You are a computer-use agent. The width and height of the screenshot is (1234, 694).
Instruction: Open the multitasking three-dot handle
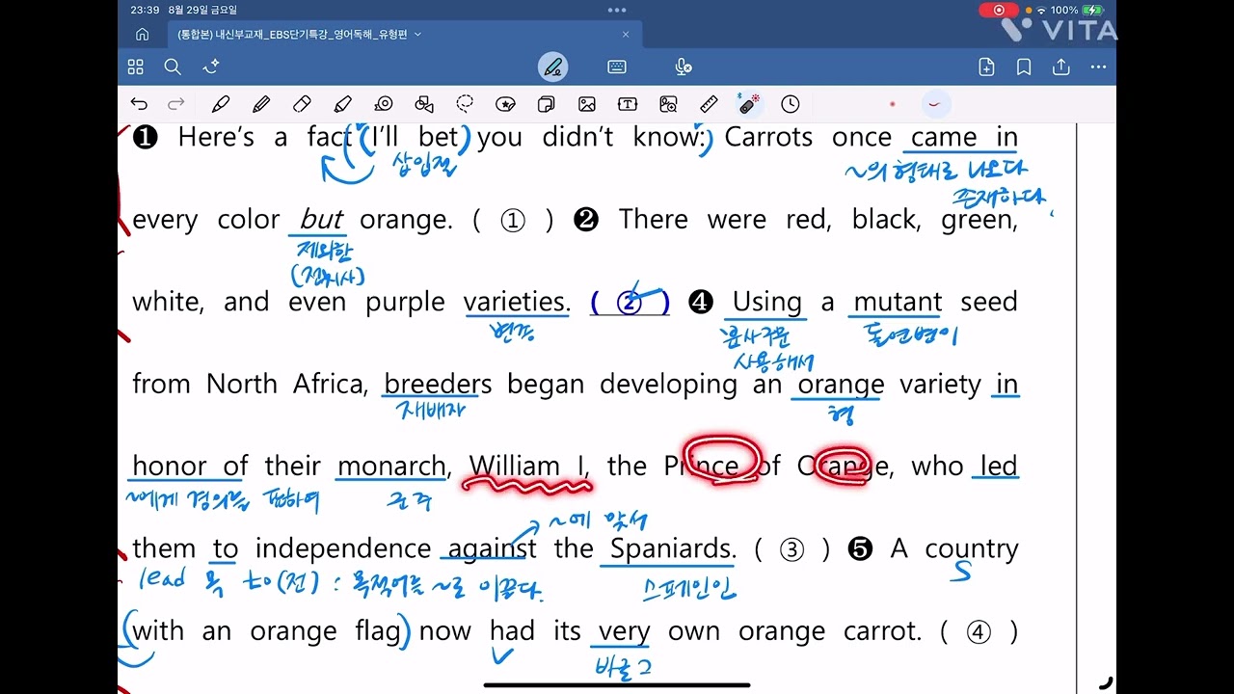tap(617, 10)
